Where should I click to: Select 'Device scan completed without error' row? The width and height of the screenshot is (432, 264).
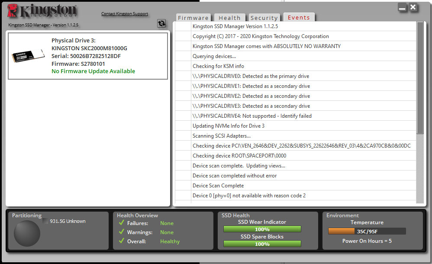pyautogui.click(x=296, y=175)
